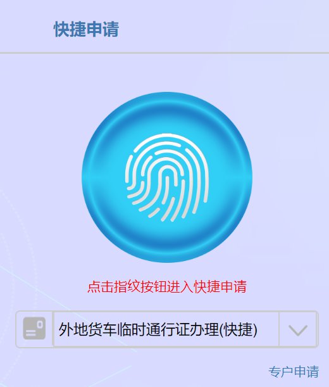Click the red hint 点击指纹按钮进入快捷申请

point(167,286)
